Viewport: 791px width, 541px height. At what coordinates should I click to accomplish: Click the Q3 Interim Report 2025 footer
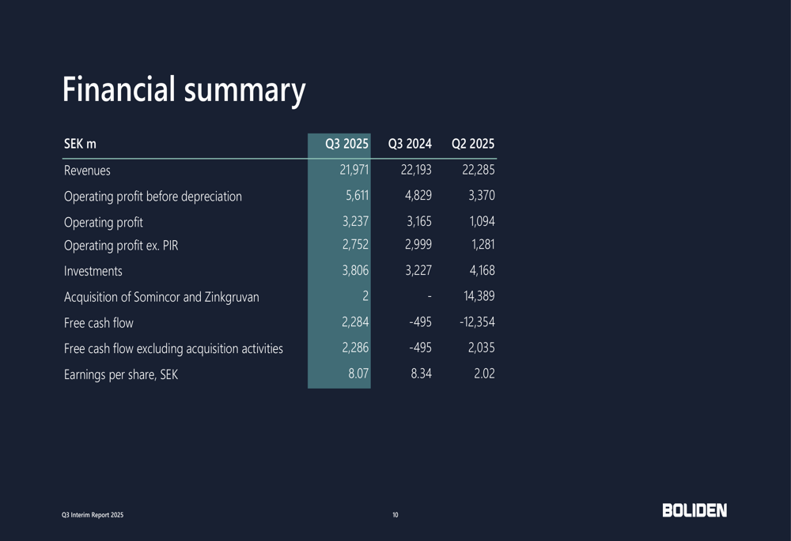[x=93, y=515]
